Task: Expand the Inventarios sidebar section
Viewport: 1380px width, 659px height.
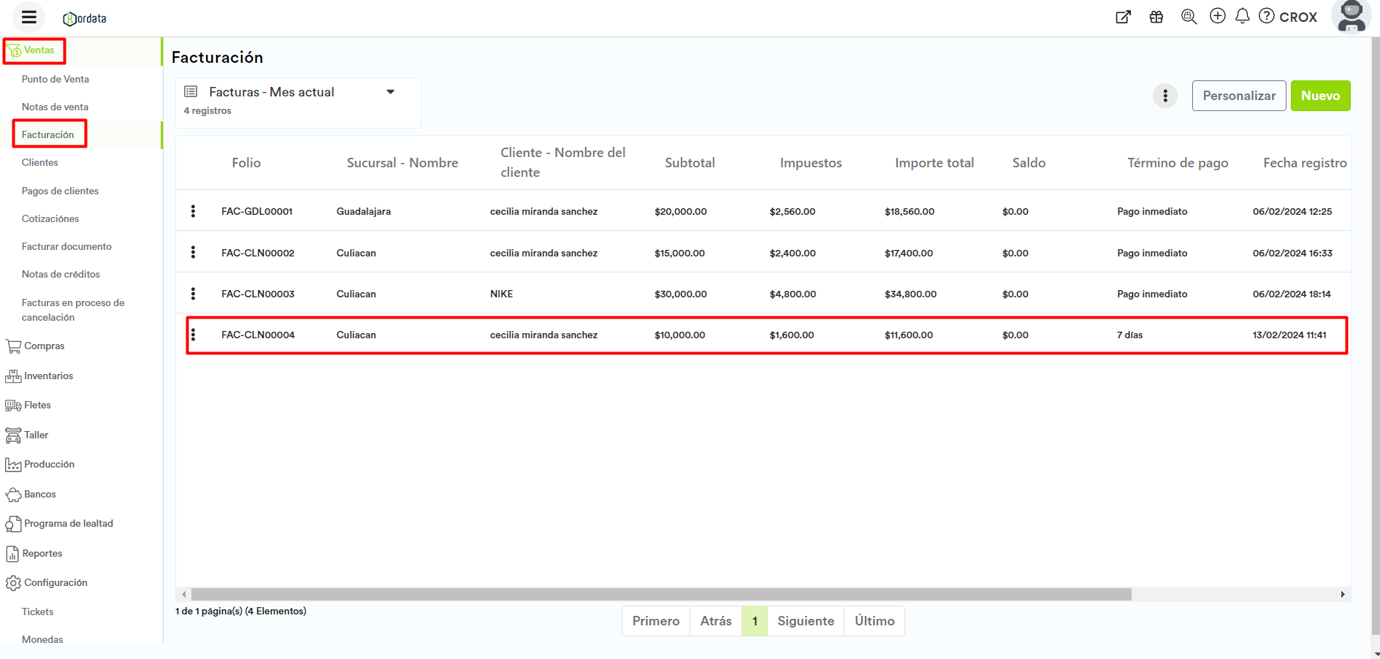Action: [x=48, y=376]
